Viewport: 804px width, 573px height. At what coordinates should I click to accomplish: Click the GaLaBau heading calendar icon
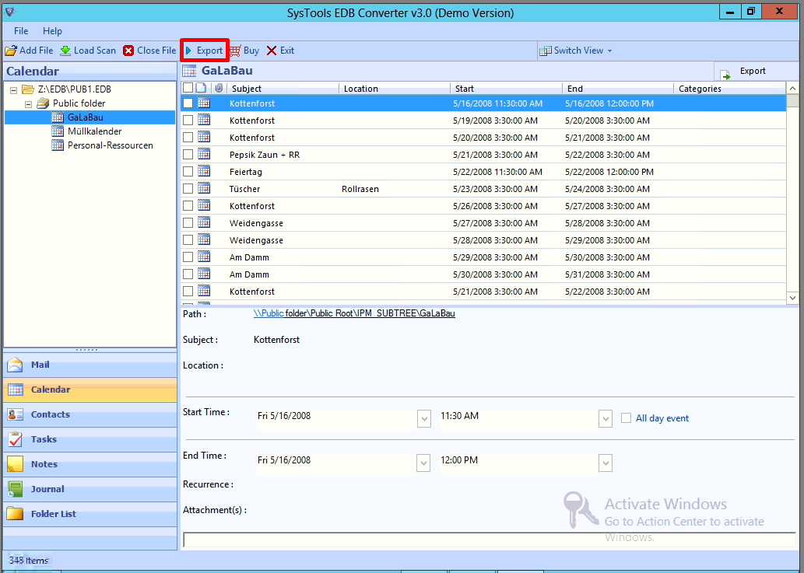pyautogui.click(x=189, y=72)
